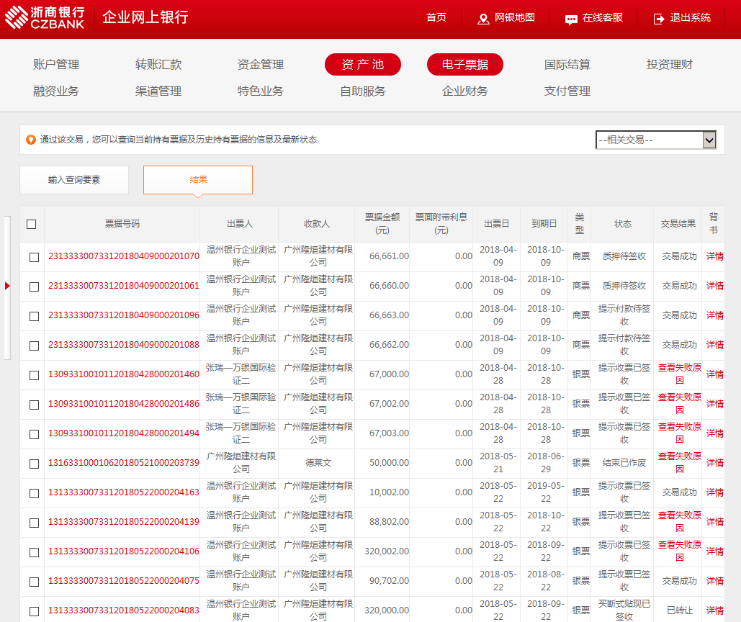Click the 退出系统 link
Screen dimensions: 741x622
coord(691,17)
